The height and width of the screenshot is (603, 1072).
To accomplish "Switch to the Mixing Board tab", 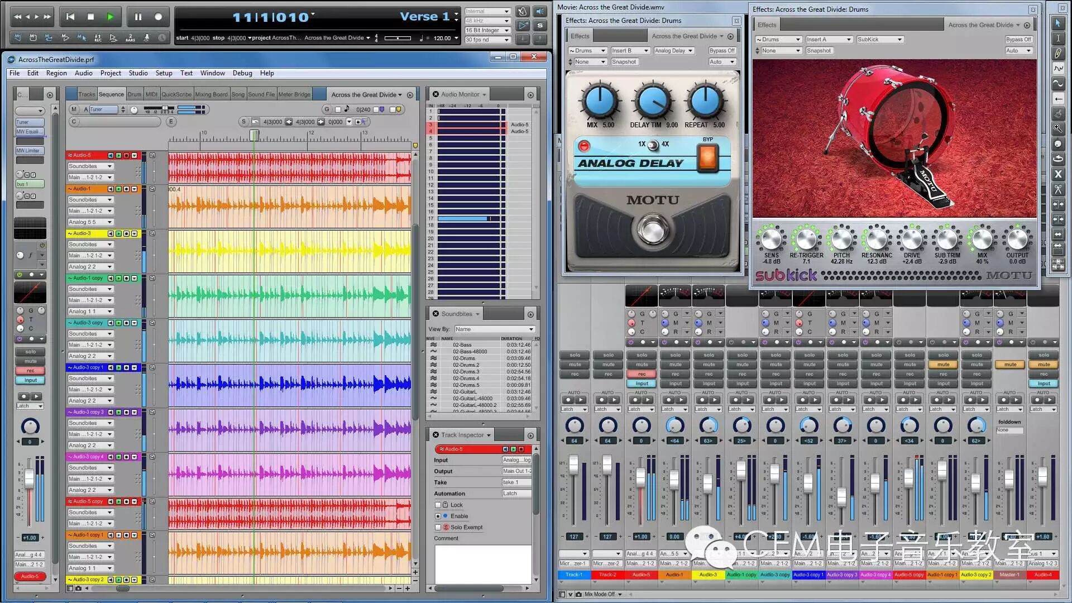I will tap(211, 94).
